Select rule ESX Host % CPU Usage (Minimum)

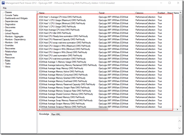[x=62, y=23]
